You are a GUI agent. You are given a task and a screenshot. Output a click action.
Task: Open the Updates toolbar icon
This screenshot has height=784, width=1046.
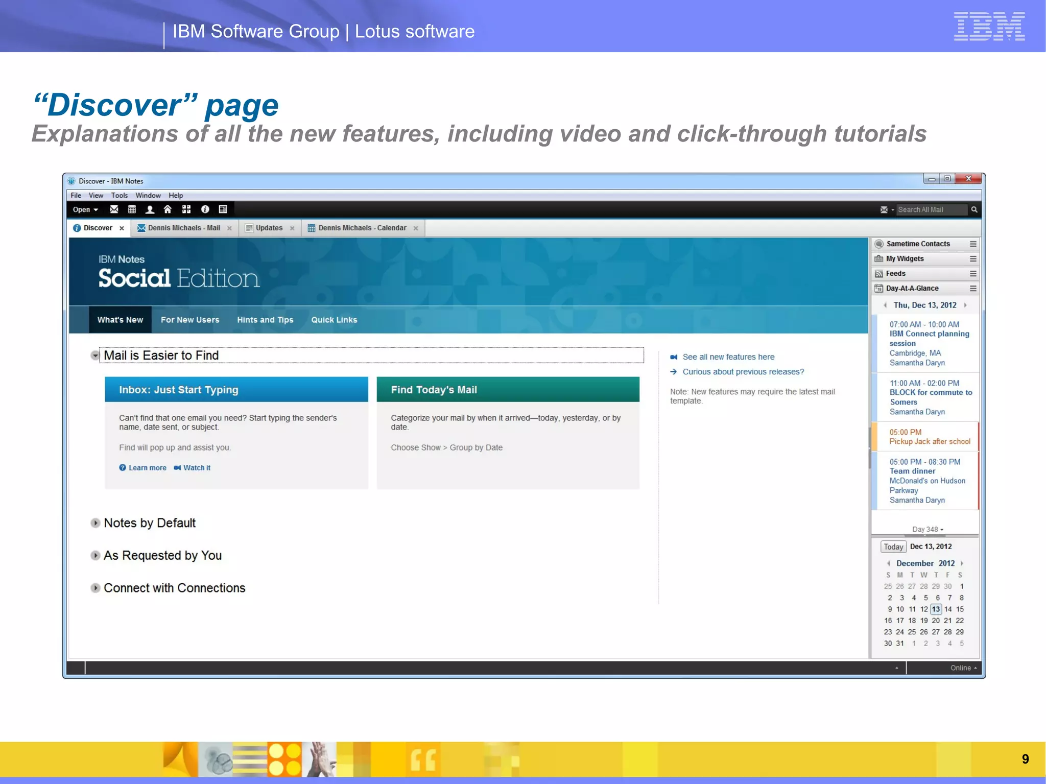[223, 209]
